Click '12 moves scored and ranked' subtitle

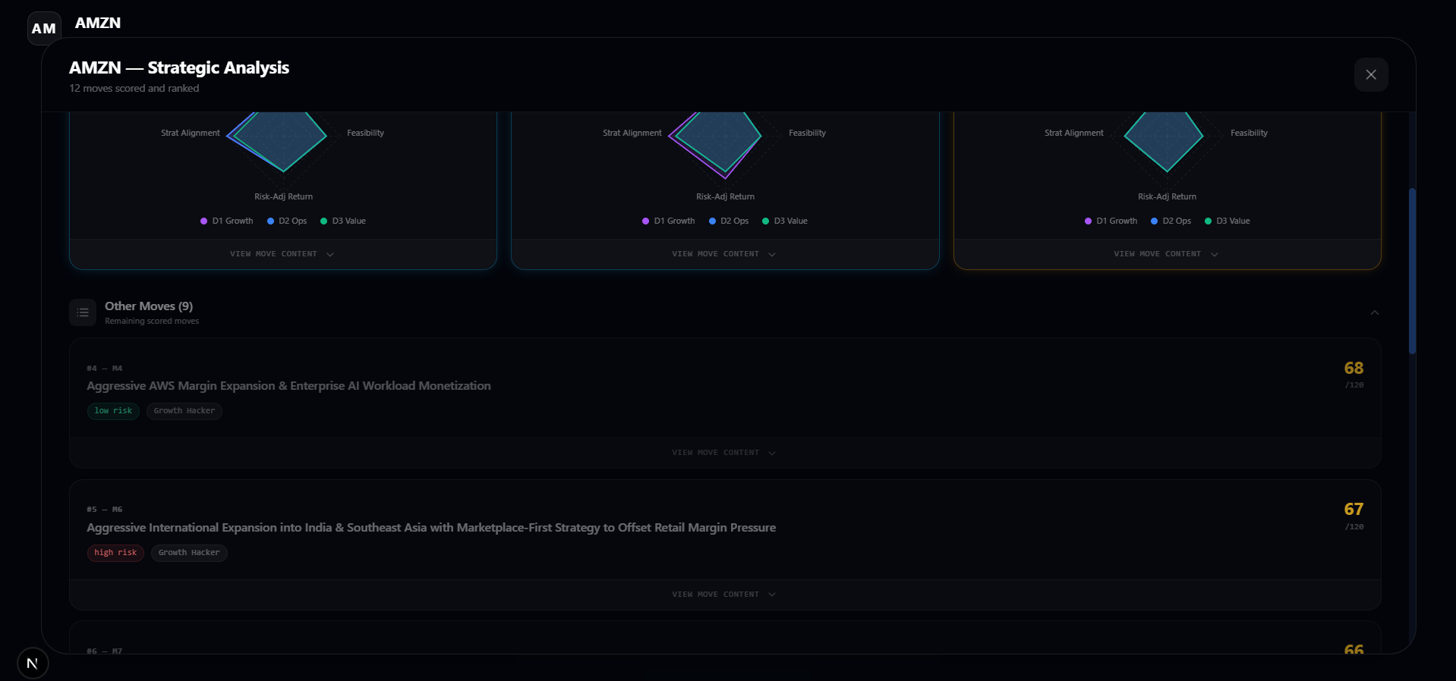134,89
